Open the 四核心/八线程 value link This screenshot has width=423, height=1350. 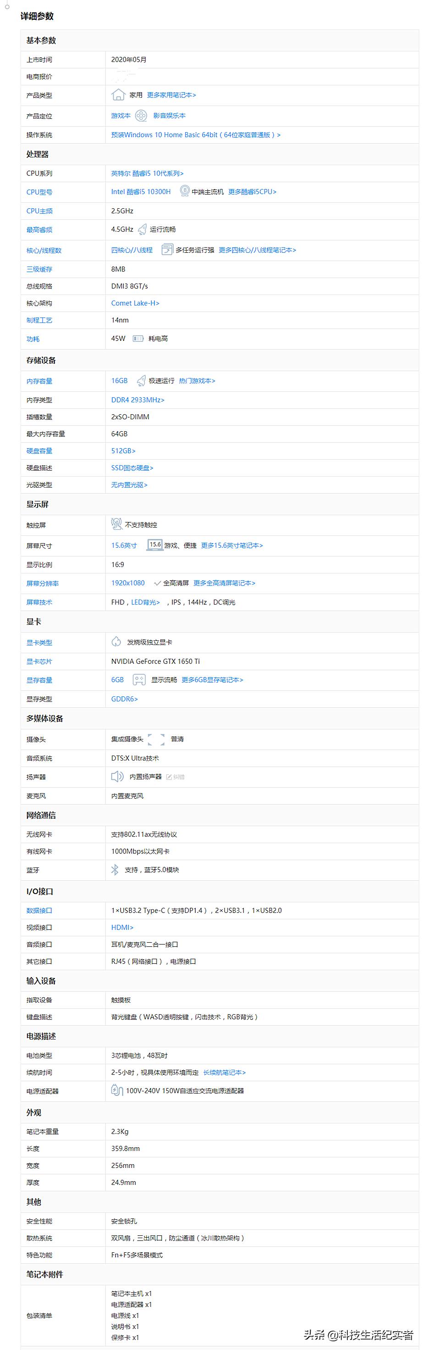point(132,250)
